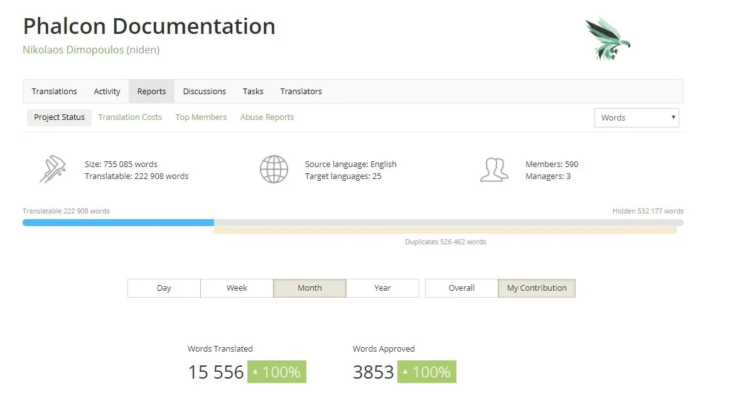Show Overall statistics
Screen dimensions: 732x405
[x=461, y=288]
